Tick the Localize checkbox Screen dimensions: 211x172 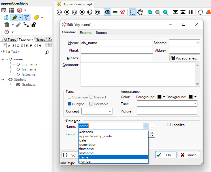169,125
